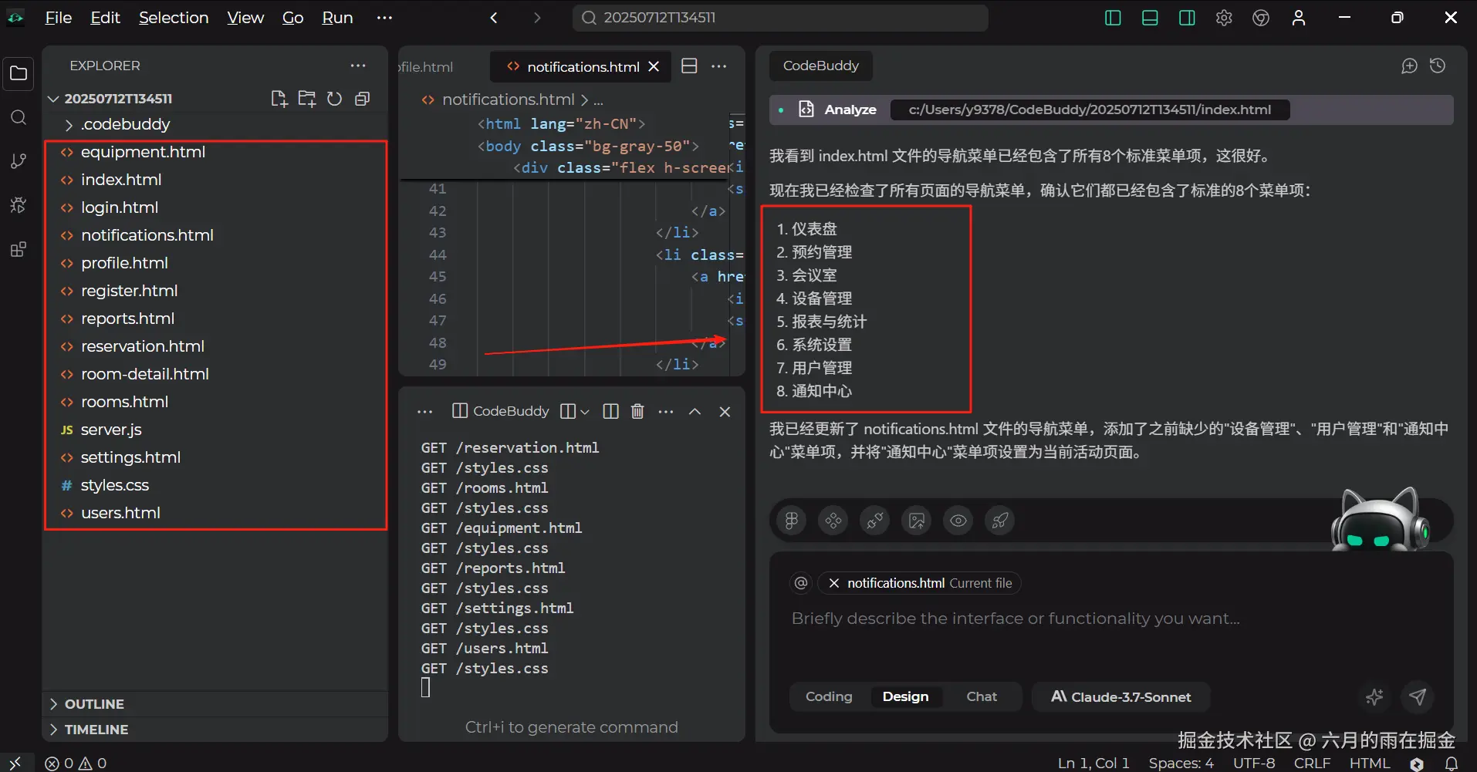Click the image upload icon
The image size is (1477, 772).
coord(917,521)
